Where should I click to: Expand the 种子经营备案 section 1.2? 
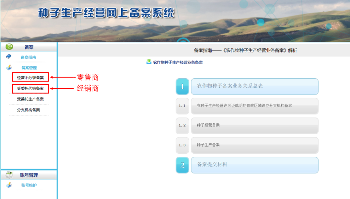tap(255, 126)
